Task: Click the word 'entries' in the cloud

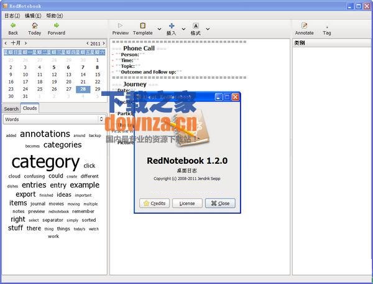Action: (34, 185)
